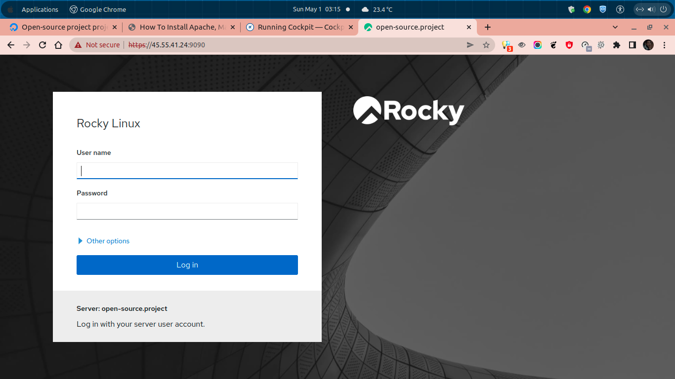Viewport: 675px width, 379px height.
Task: Open the eye icon extension
Action: click(x=522, y=45)
